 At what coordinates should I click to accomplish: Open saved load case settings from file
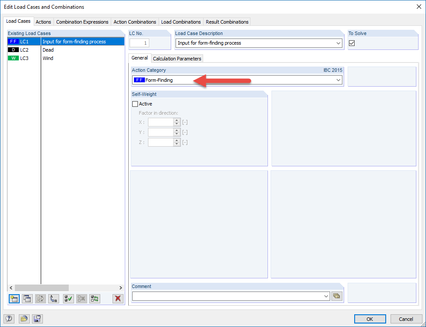pos(24,319)
